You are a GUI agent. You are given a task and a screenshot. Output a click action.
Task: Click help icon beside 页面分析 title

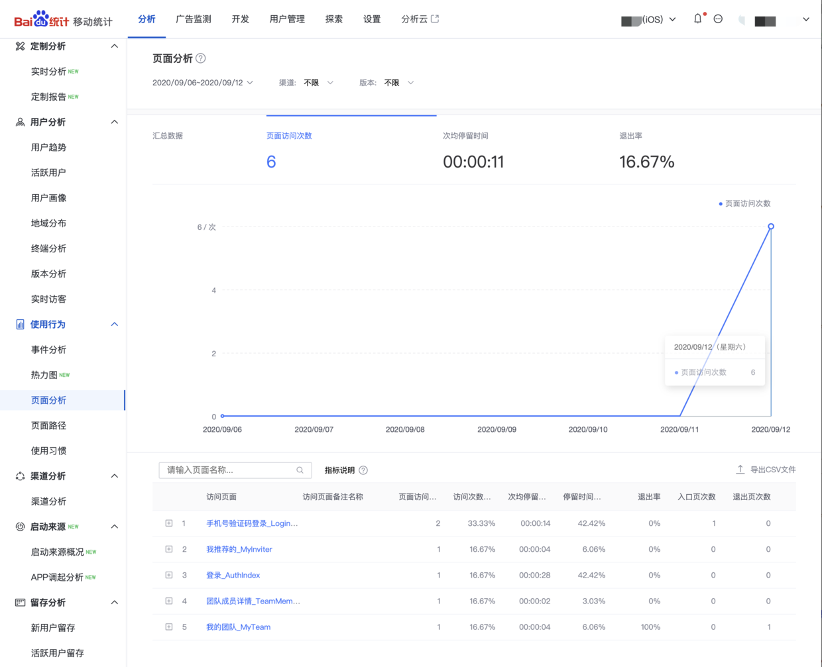pos(201,58)
